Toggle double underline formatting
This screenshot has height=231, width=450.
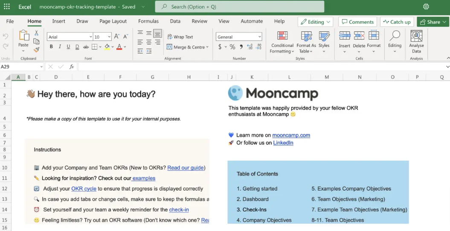tap(77, 47)
